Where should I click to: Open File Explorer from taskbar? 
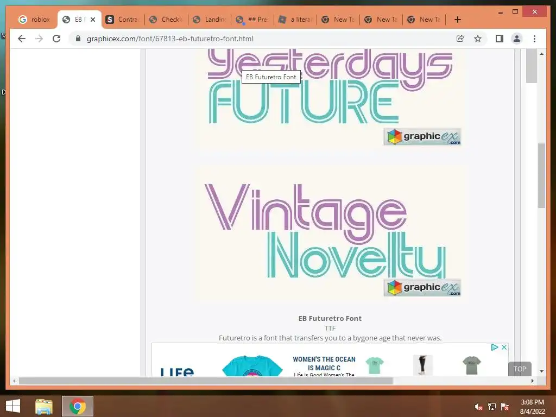point(44,406)
